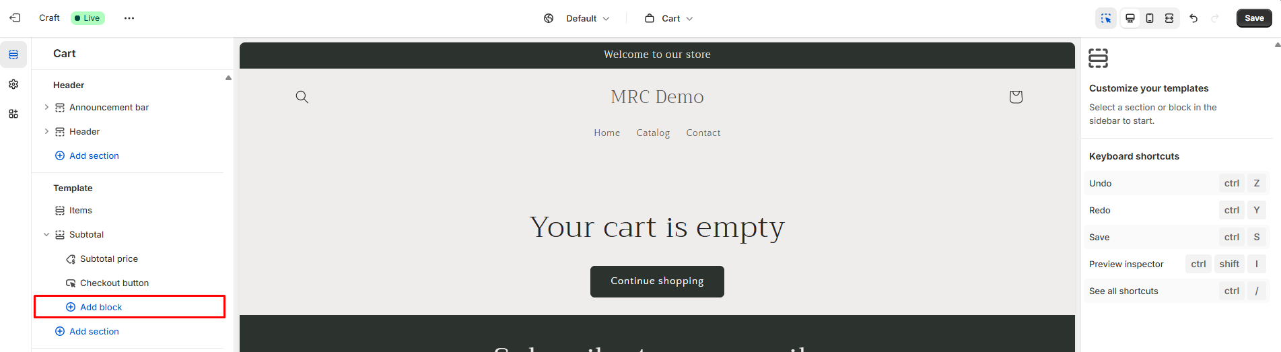Open Theme settings gear icon
The width and height of the screenshot is (1281, 352).
click(13, 84)
